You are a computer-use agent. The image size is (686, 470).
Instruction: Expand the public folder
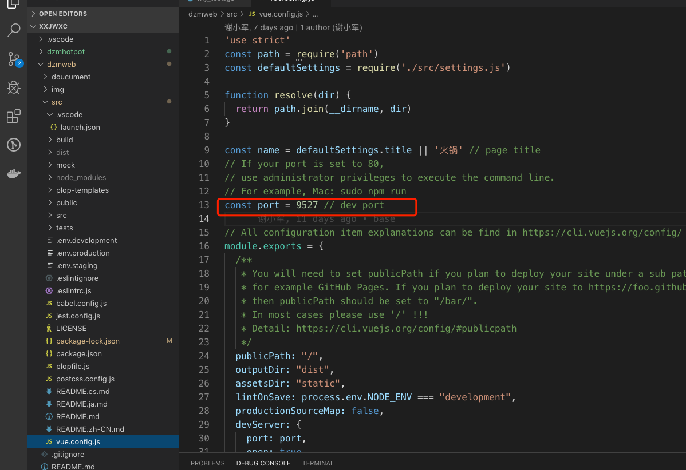pyautogui.click(x=103, y=202)
